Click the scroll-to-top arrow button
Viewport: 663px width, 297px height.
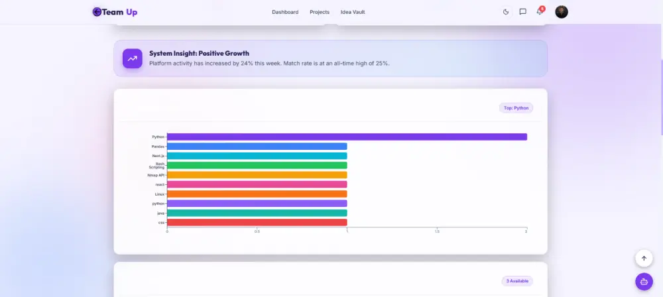(644, 259)
